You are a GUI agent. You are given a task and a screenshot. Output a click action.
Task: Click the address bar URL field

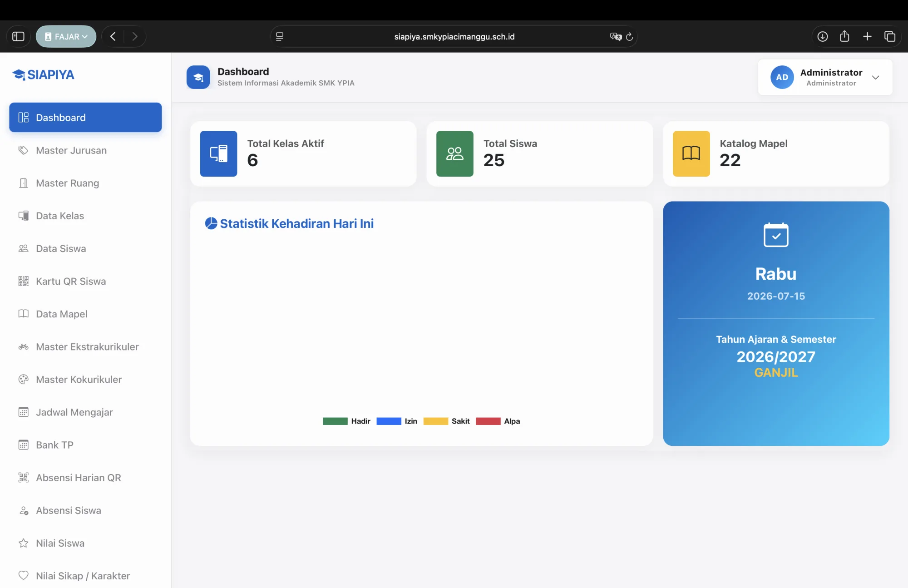[454, 37]
